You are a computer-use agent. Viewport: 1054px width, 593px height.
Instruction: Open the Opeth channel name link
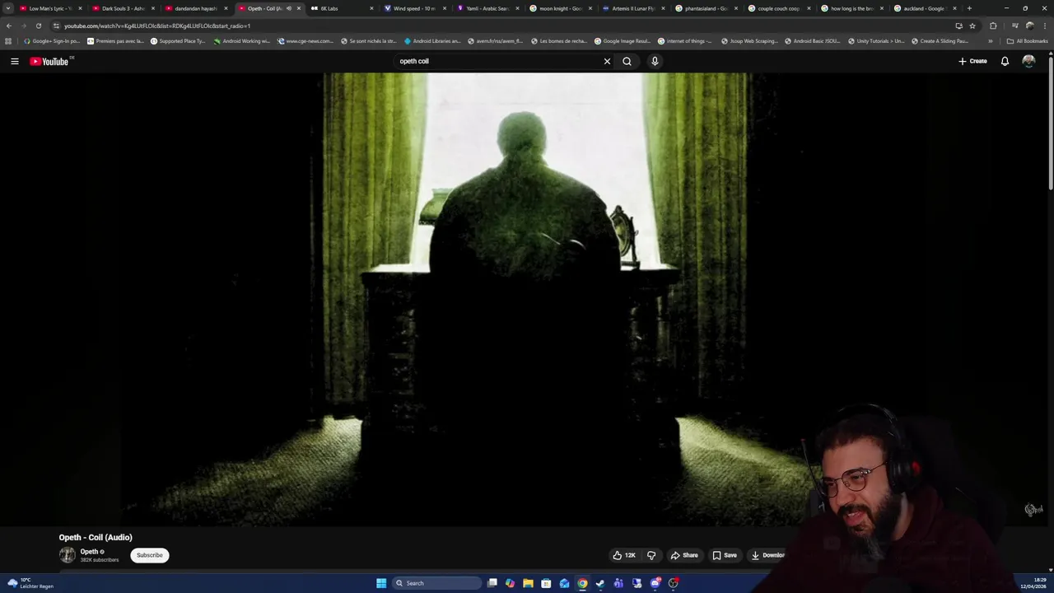point(89,552)
